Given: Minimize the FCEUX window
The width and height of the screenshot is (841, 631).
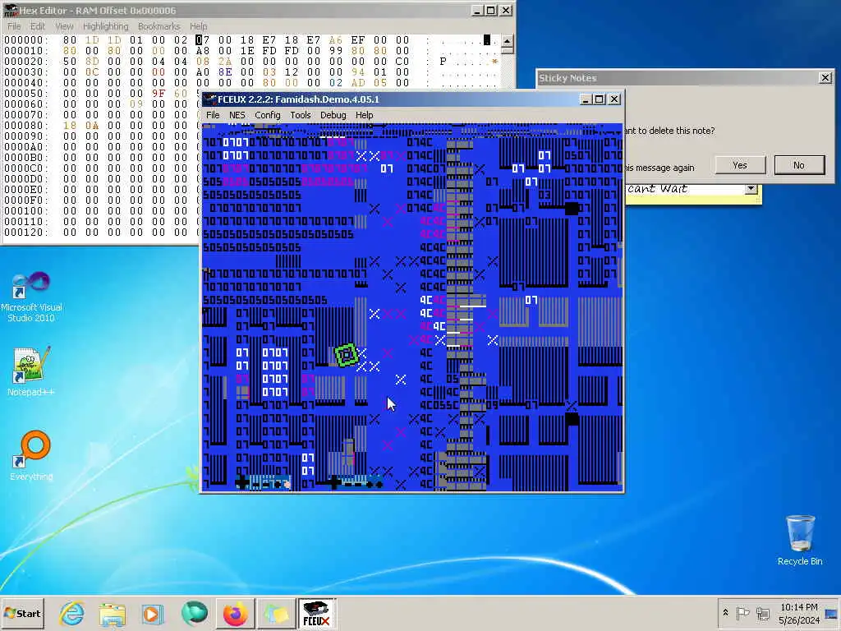Looking at the screenshot, I should click(x=586, y=99).
